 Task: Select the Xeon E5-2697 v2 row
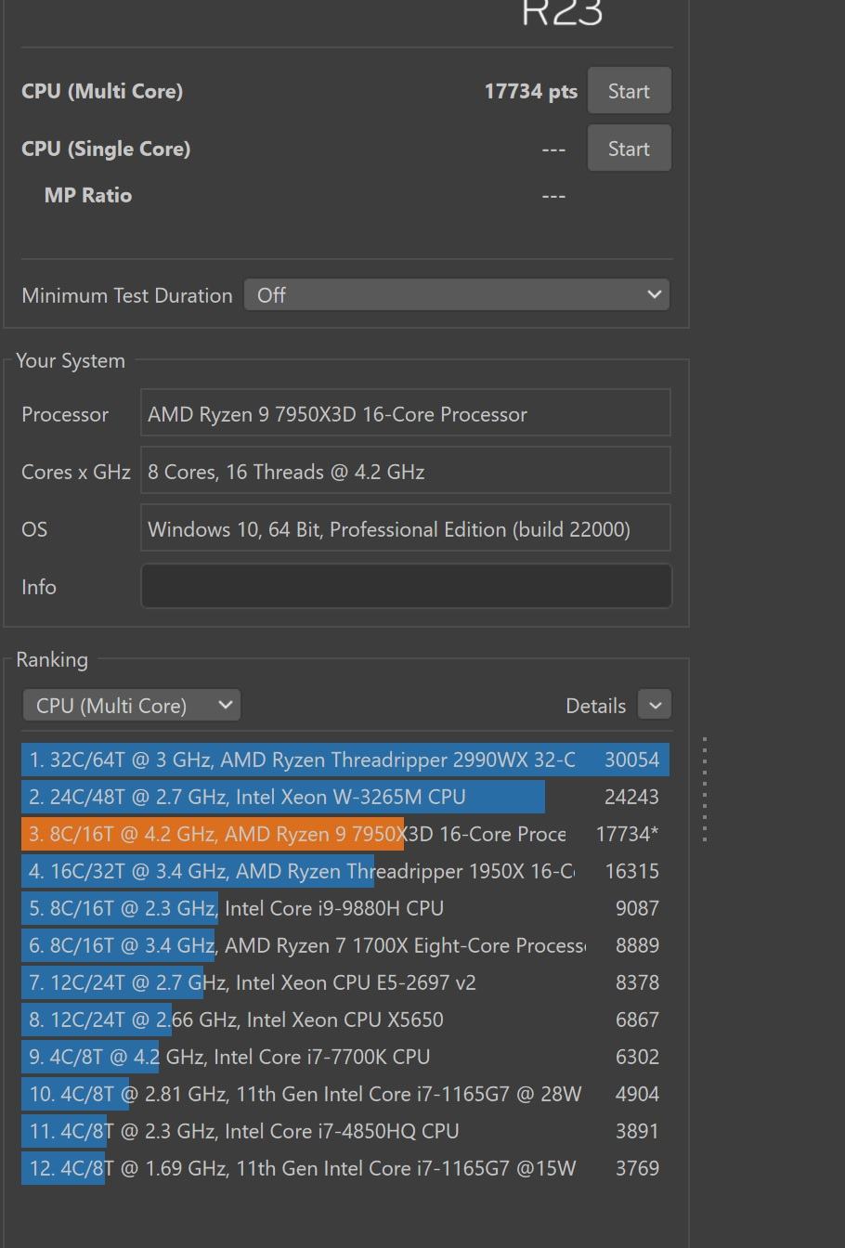pos(344,982)
